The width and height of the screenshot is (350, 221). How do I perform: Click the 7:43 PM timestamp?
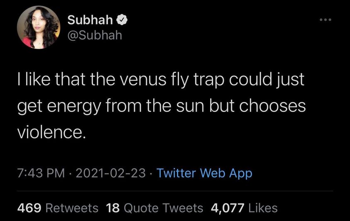[x=41, y=173]
